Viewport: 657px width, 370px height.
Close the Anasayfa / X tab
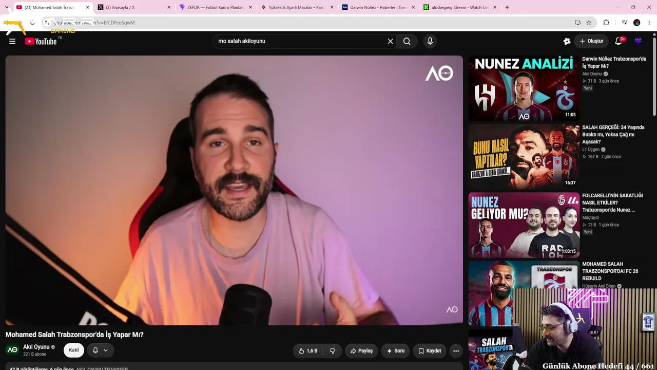pos(169,7)
